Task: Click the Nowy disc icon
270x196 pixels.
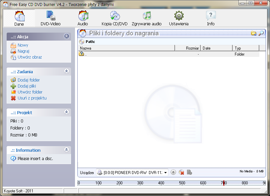Action: click(13, 45)
